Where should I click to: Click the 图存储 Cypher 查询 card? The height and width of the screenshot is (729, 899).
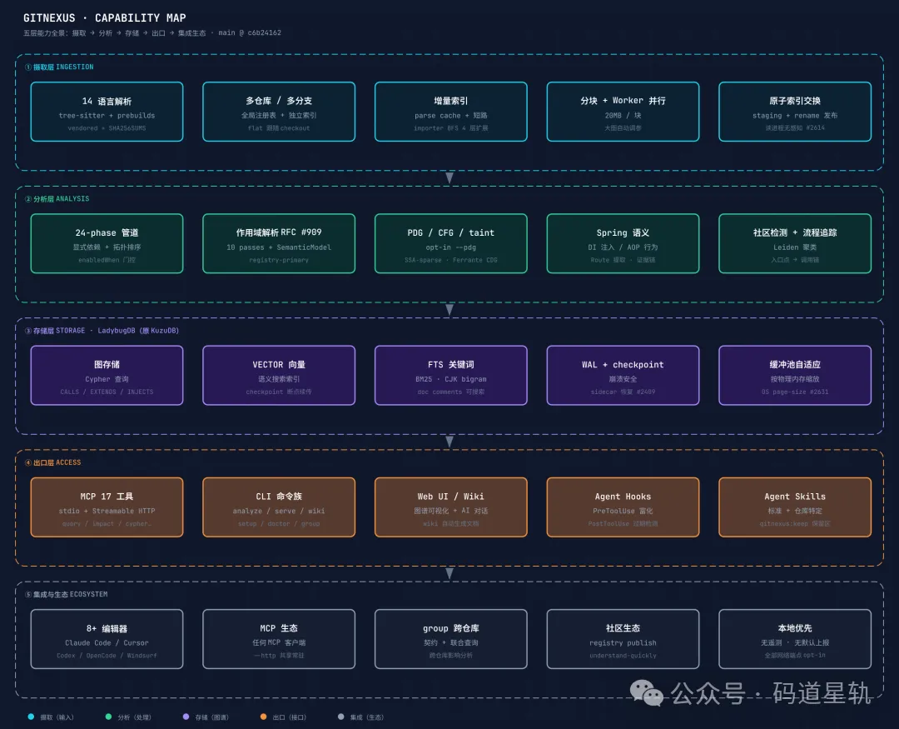107,376
